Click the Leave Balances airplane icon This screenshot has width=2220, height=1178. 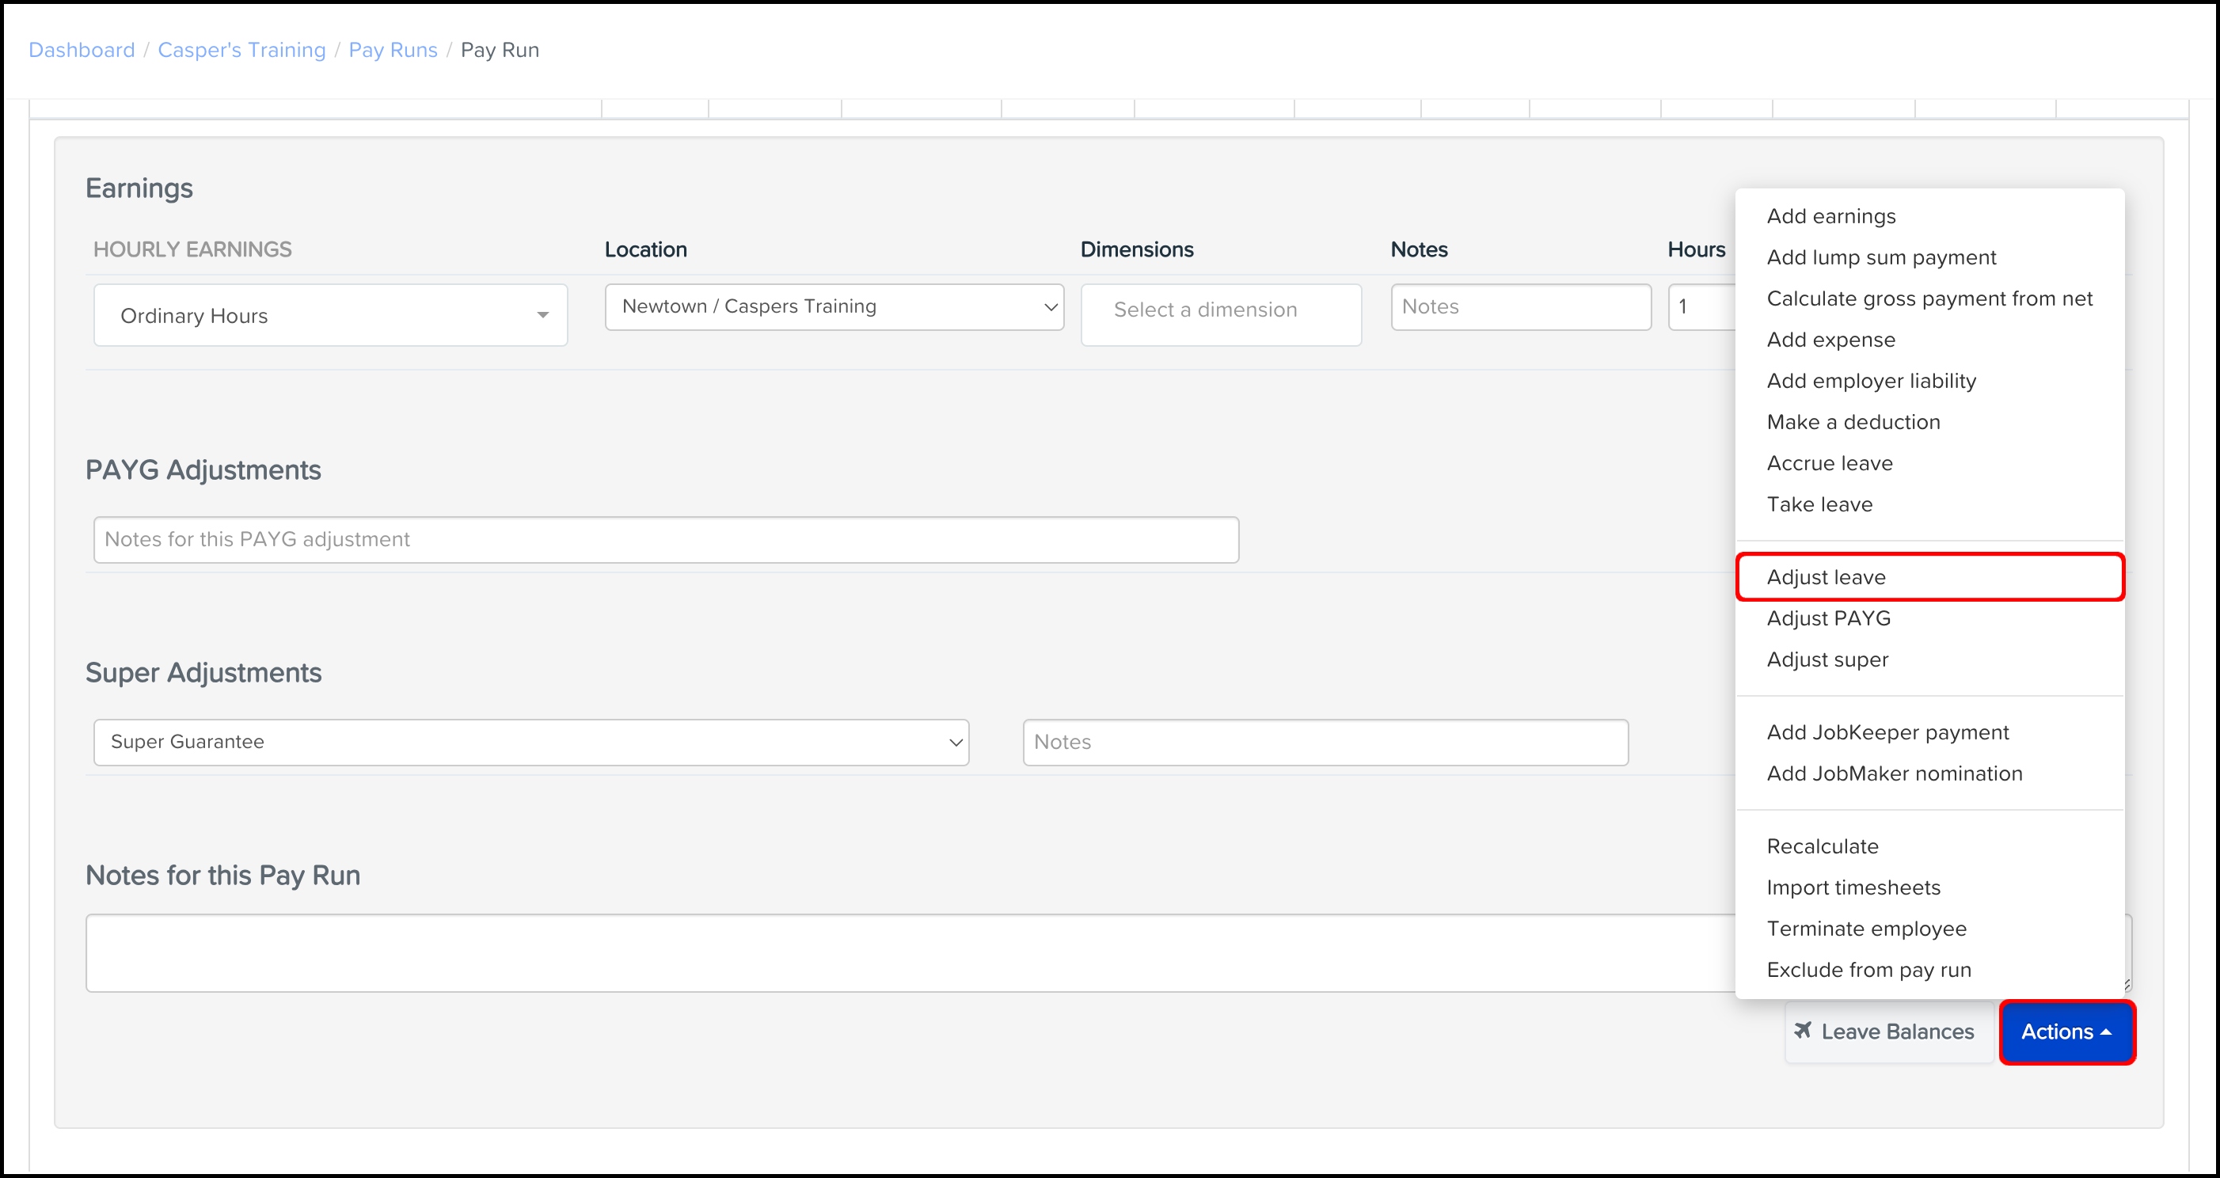coord(1802,1030)
